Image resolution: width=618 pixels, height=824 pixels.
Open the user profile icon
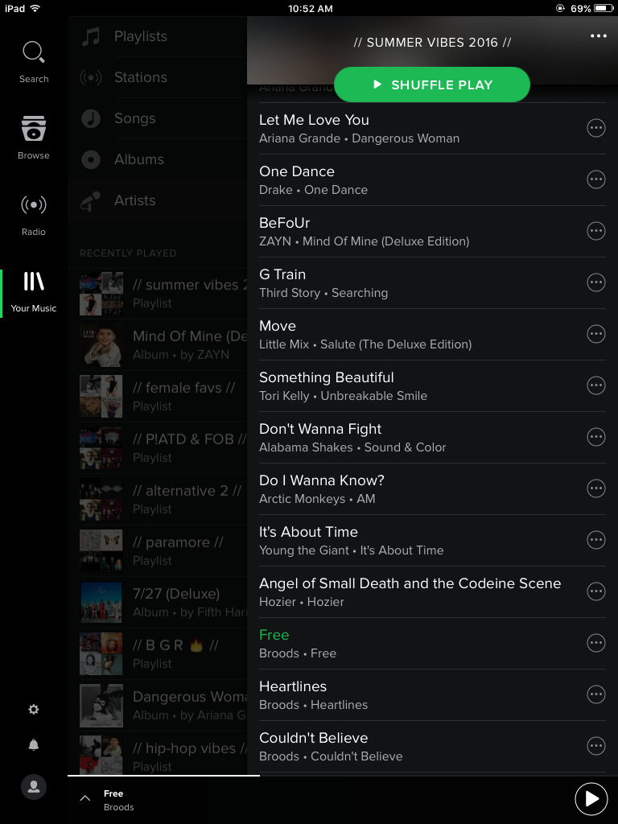[x=34, y=787]
